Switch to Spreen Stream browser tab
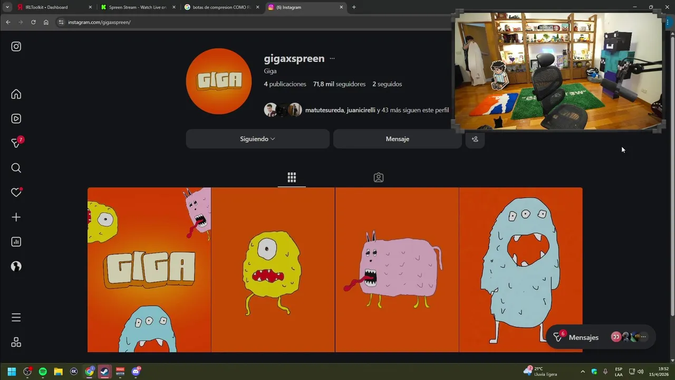675x380 pixels. coord(138,7)
